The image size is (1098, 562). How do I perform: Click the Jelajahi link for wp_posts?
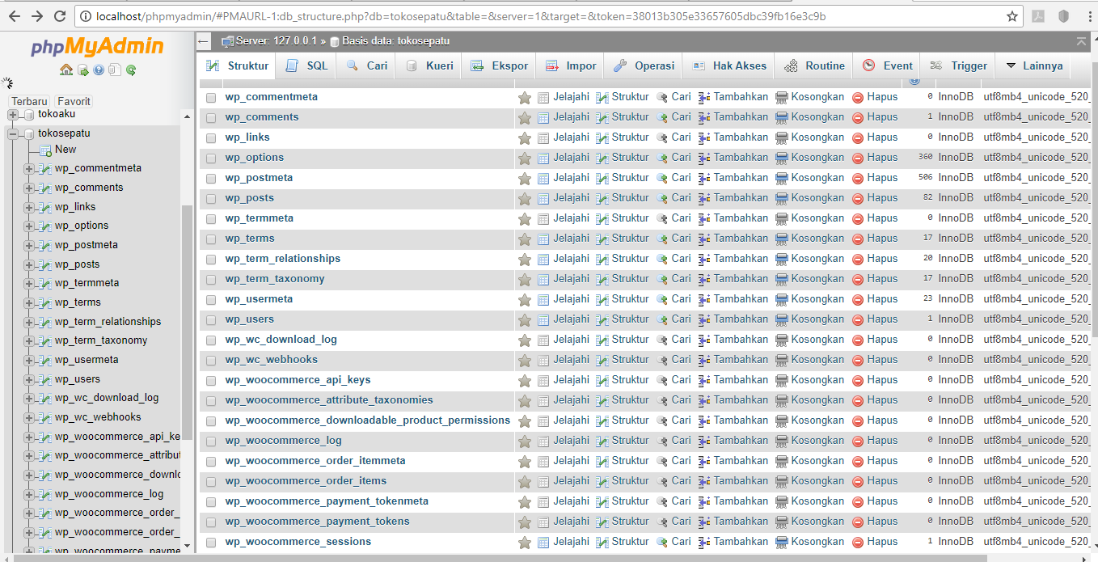(571, 197)
